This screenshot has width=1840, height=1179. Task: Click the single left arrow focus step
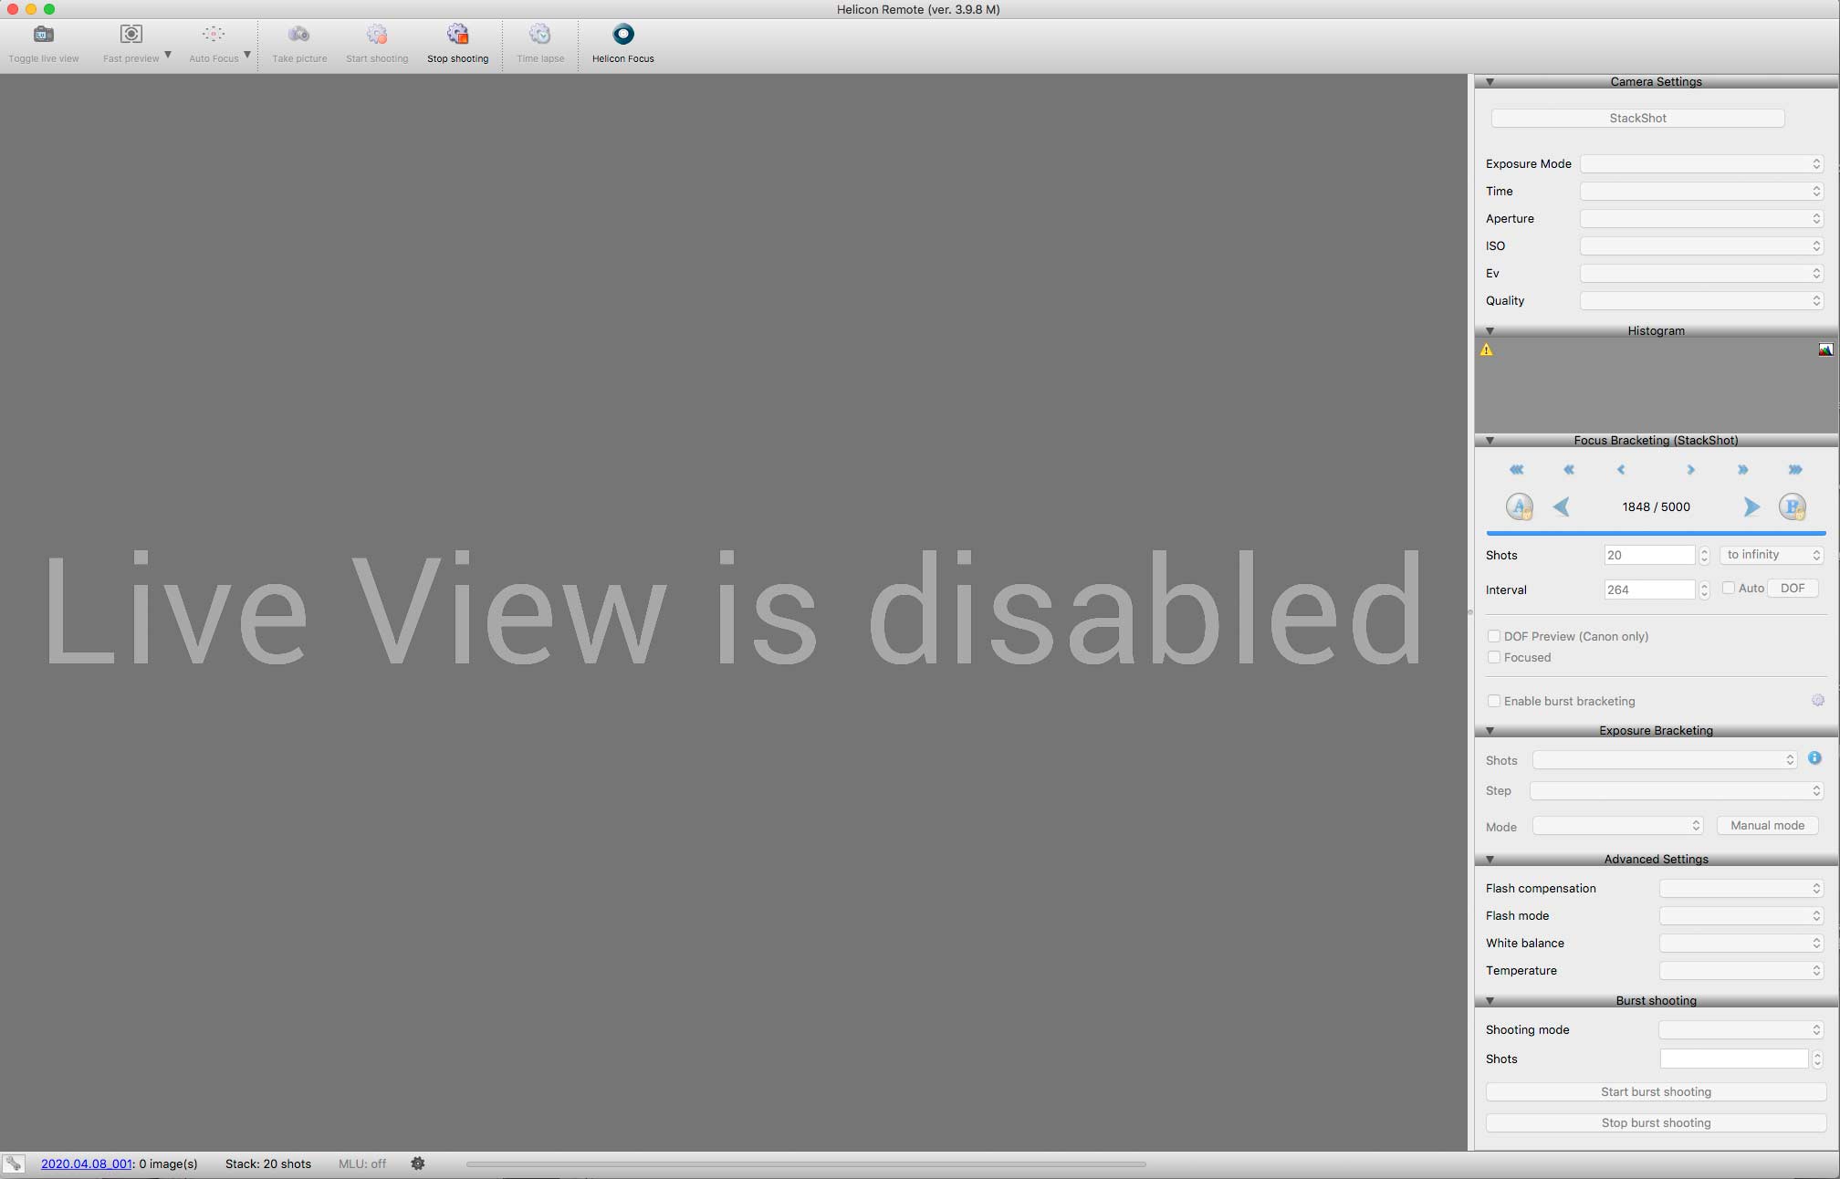click(1621, 470)
